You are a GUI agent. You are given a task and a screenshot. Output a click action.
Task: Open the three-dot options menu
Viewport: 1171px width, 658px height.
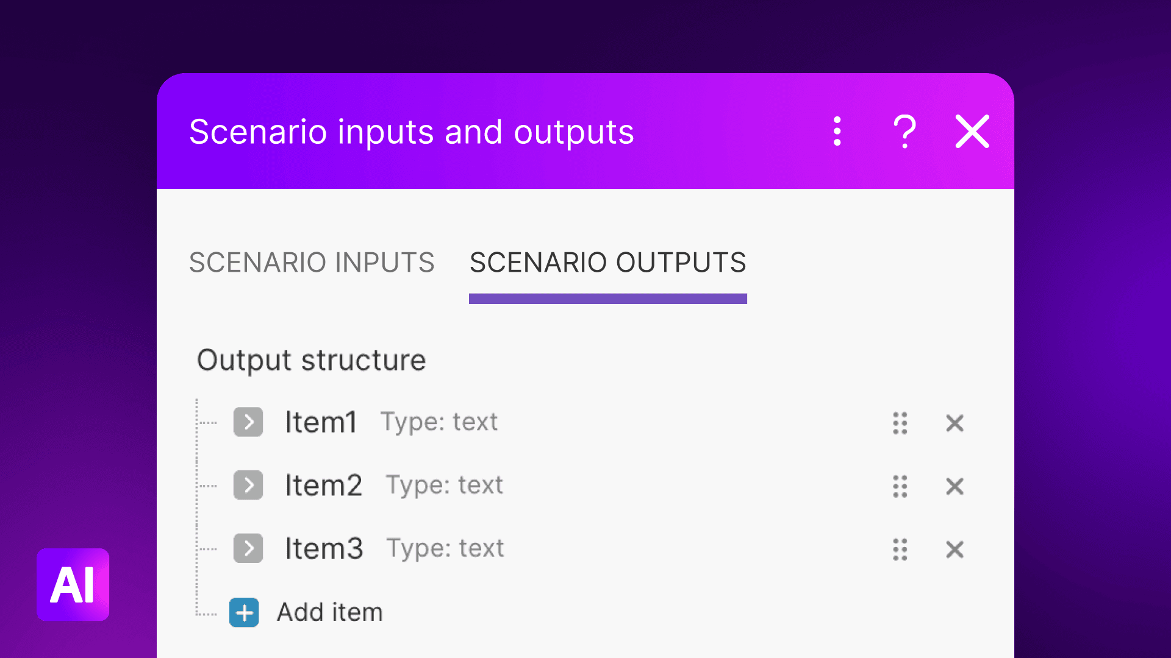(x=836, y=131)
